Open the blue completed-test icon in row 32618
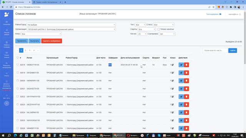Image resolution: width=246 pixels, height=138 pixels. [x=110, y=65]
